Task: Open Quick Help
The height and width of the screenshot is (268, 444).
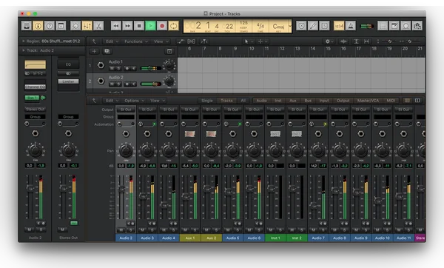Action: coord(50,26)
